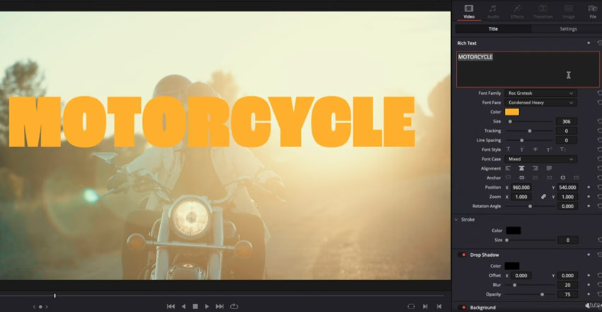Open the Font Family dropdown
The image size is (602, 312).
[540, 93]
